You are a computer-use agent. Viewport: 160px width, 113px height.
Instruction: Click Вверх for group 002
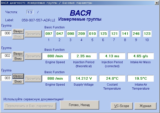pos(18,54)
